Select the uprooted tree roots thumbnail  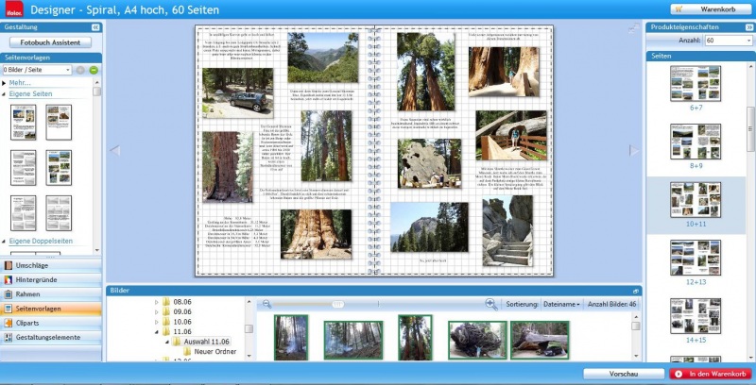477,341
